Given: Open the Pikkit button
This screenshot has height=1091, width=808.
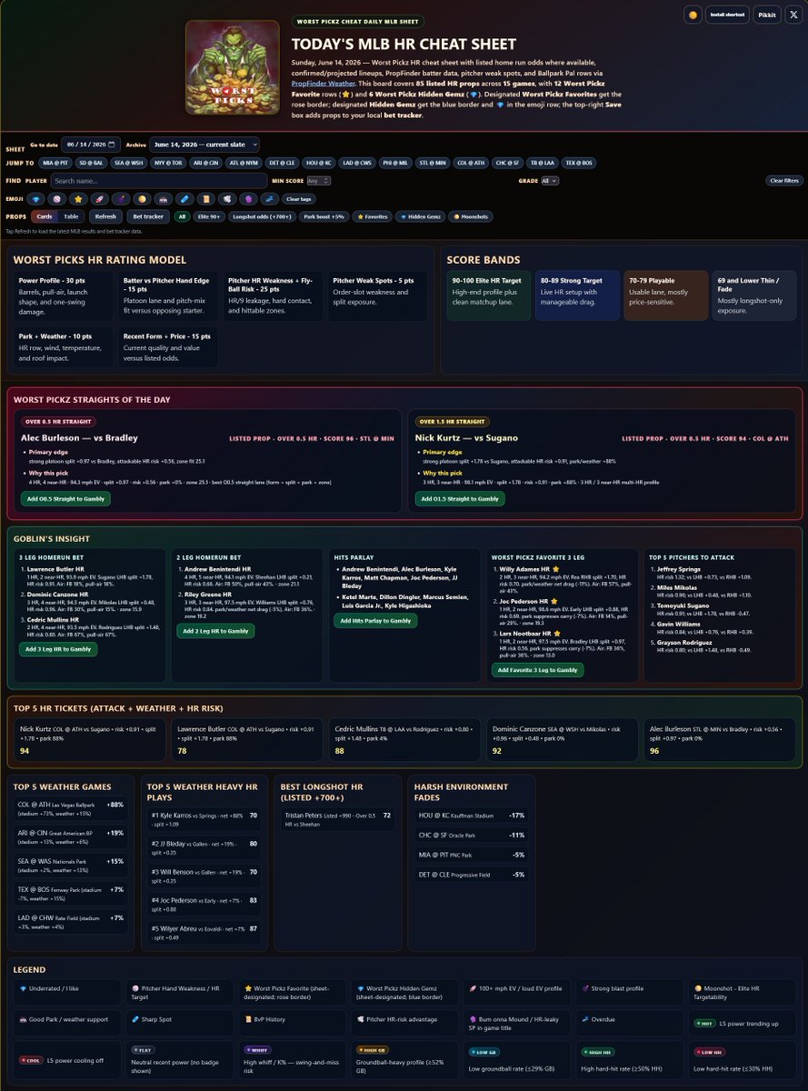Looking at the screenshot, I should point(767,15).
